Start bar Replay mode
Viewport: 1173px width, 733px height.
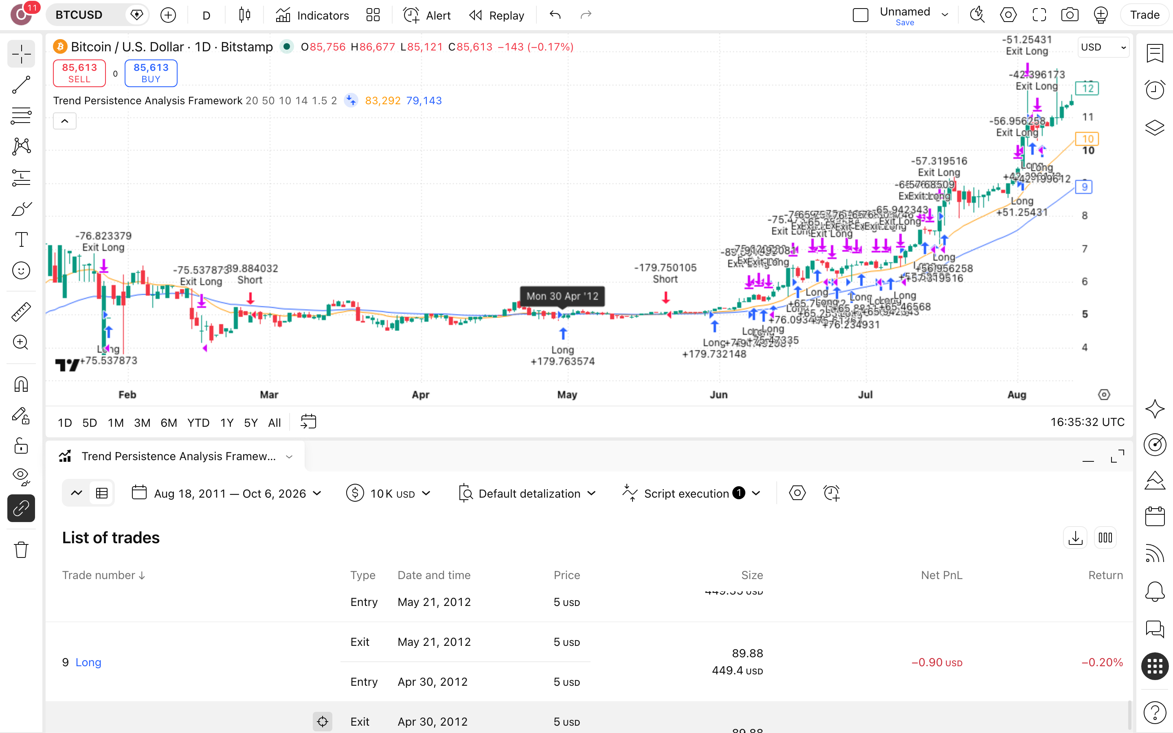click(x=497, y=15)
